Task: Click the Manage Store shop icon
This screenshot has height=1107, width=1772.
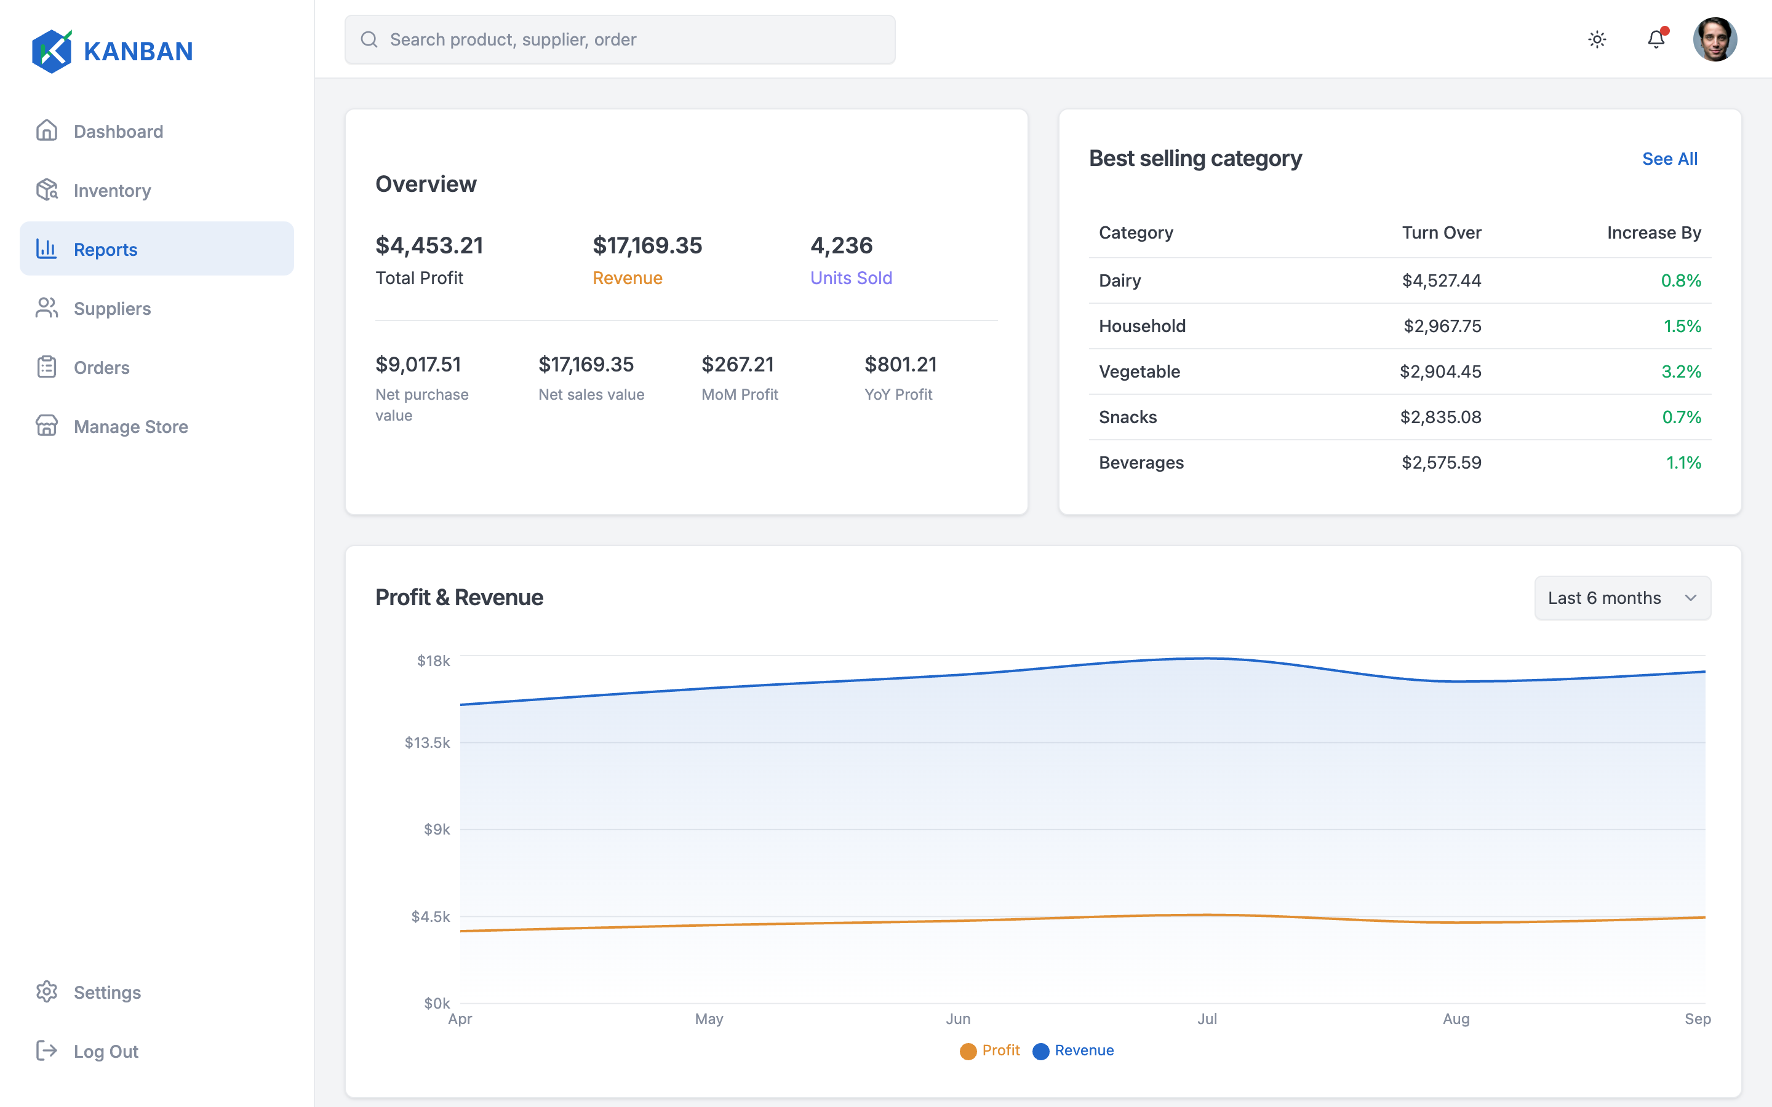Action: (x=47, y=426)
